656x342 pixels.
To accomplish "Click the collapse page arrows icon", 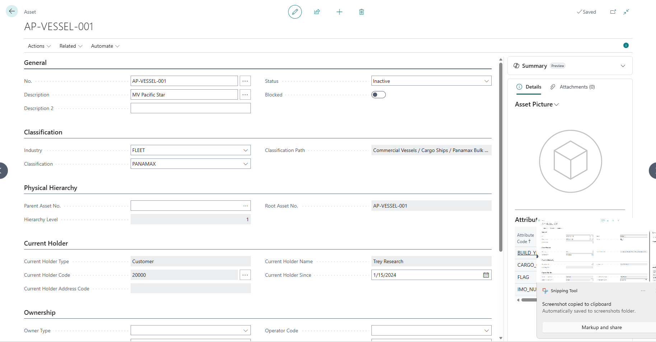I will coord(626,12).
